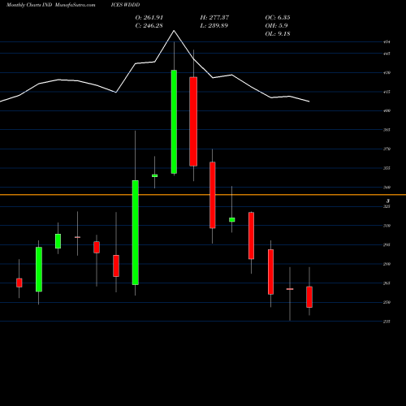Viewport: 406px width, 406px height.
Task: Click the green candle crossing the orange line
Action: pos(136,232)
